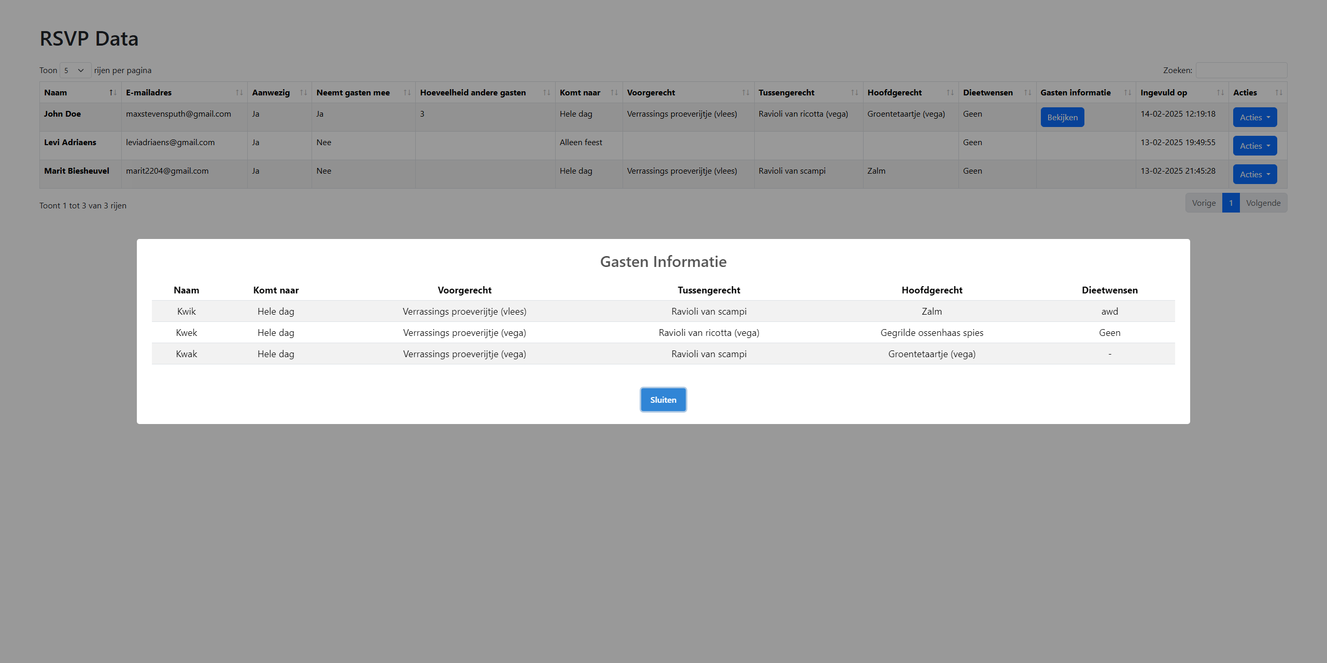Click Vorige pagination button
The height and width of the screenshot is (663, 1327).
point(1204,203)
